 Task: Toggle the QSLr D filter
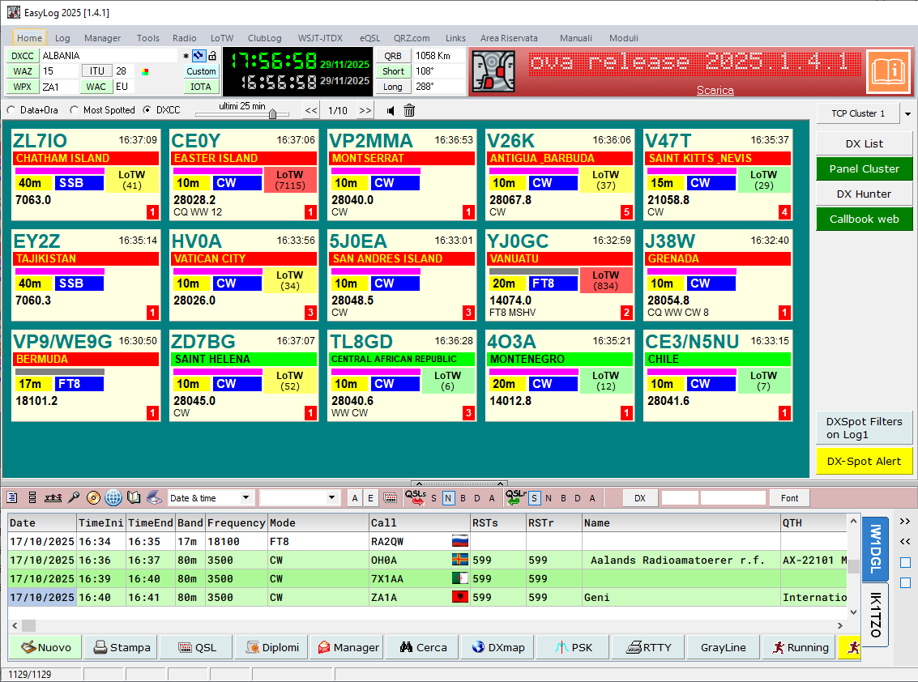(577, 498)
